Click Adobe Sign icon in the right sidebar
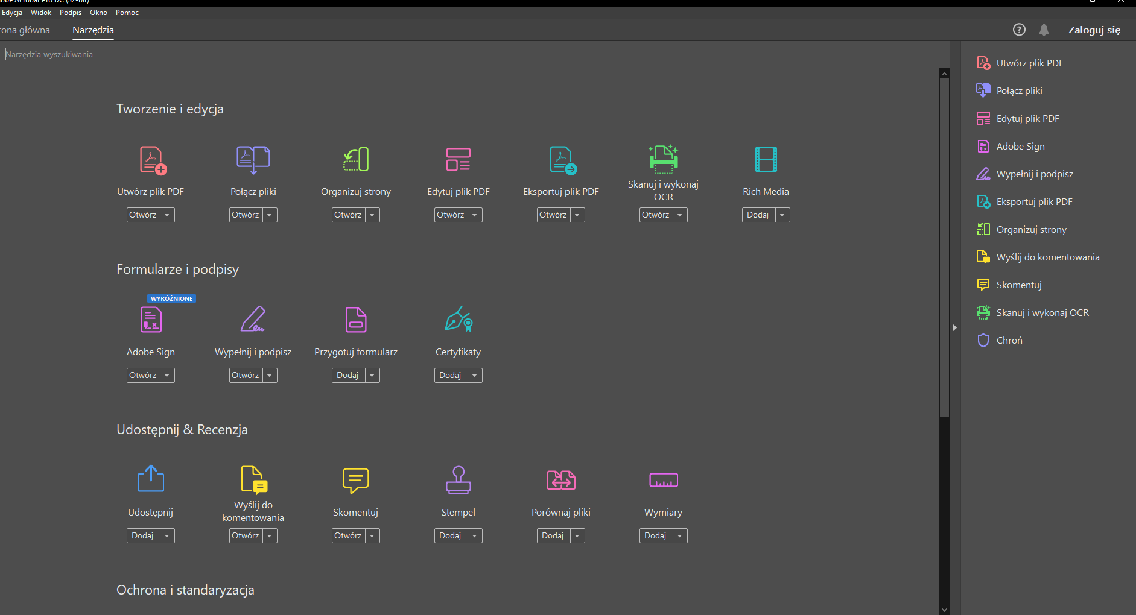The height and width of the screenshot is (615, 1136). 983,146
